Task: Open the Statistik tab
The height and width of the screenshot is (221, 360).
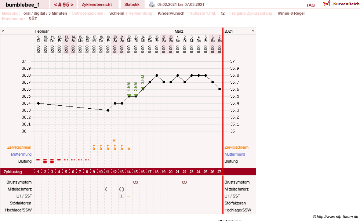Action: [132, 5]
